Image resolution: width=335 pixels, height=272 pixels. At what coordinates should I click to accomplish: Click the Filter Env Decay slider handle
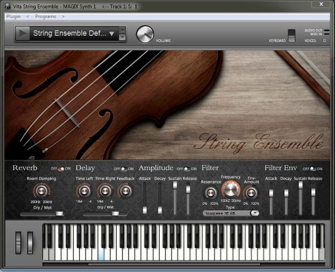coord(286,193)
